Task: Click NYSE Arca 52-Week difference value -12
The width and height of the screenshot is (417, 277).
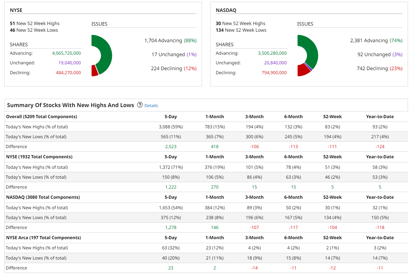Action: tap(333, 268)
